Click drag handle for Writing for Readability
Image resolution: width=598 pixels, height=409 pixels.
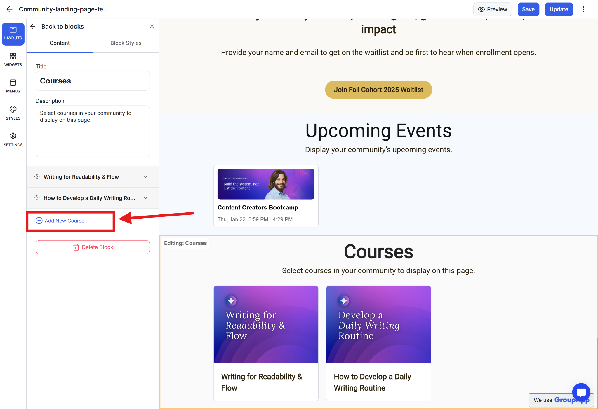[37, 177]
